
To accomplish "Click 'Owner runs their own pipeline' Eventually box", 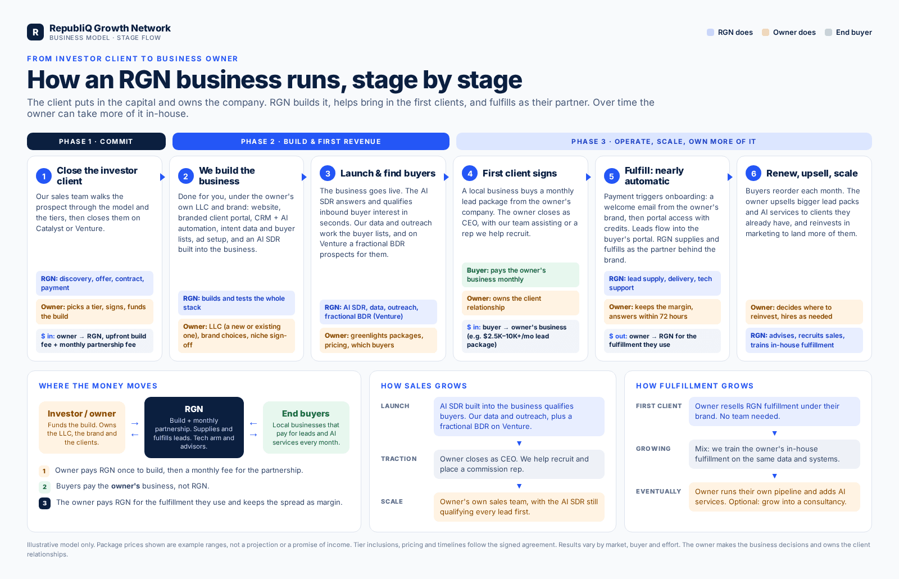I will 774,497.
